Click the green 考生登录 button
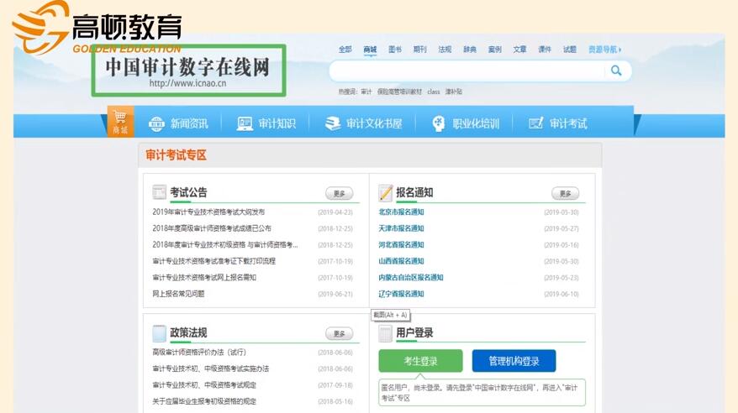Image resolution: width=738 pixels, height=413 pixels. point(420,361)
